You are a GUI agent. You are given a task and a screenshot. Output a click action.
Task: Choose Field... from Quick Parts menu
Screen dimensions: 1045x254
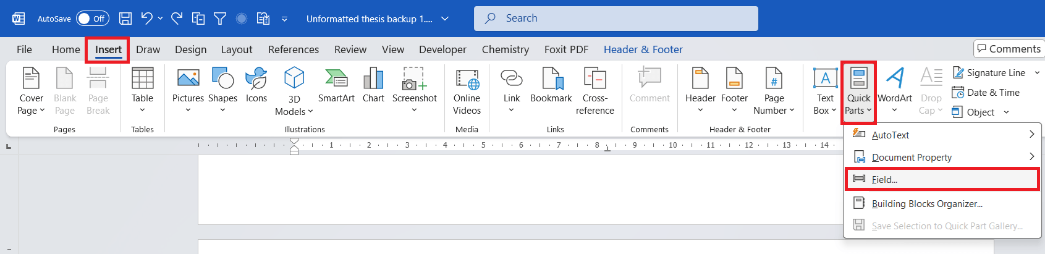pos(943,179)
